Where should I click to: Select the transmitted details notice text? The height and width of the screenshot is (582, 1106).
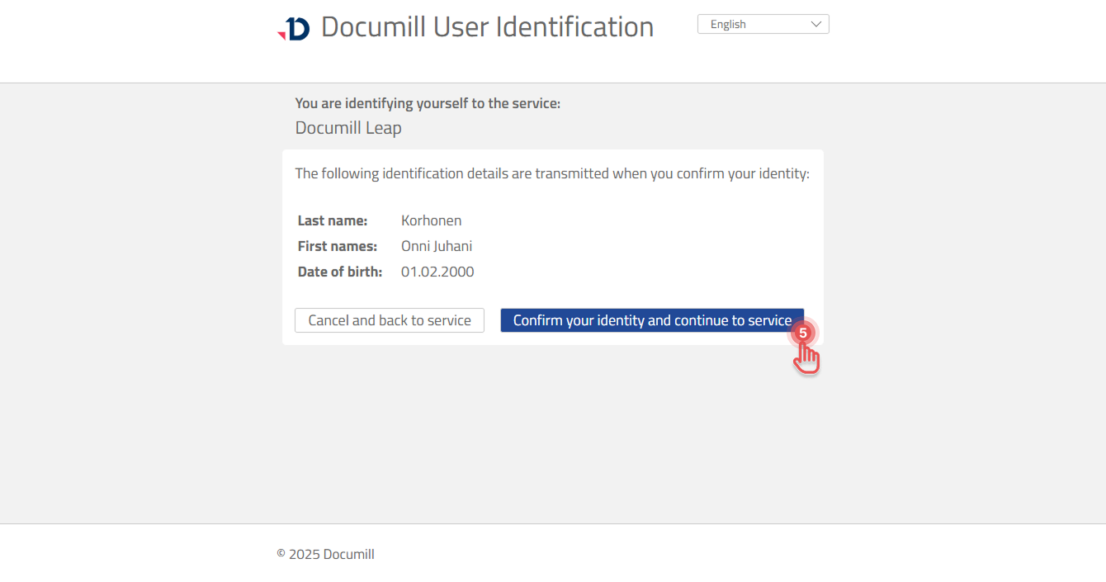(552, 173)
